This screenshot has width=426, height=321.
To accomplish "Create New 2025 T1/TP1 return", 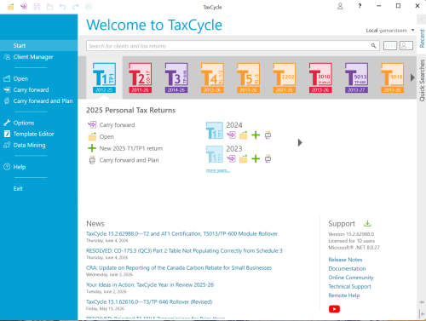I will pyautogui.click(x=131, y=148).
